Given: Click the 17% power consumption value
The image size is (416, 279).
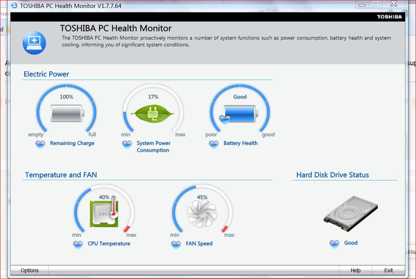Looking at the screenshot, I should coord(153,97).
